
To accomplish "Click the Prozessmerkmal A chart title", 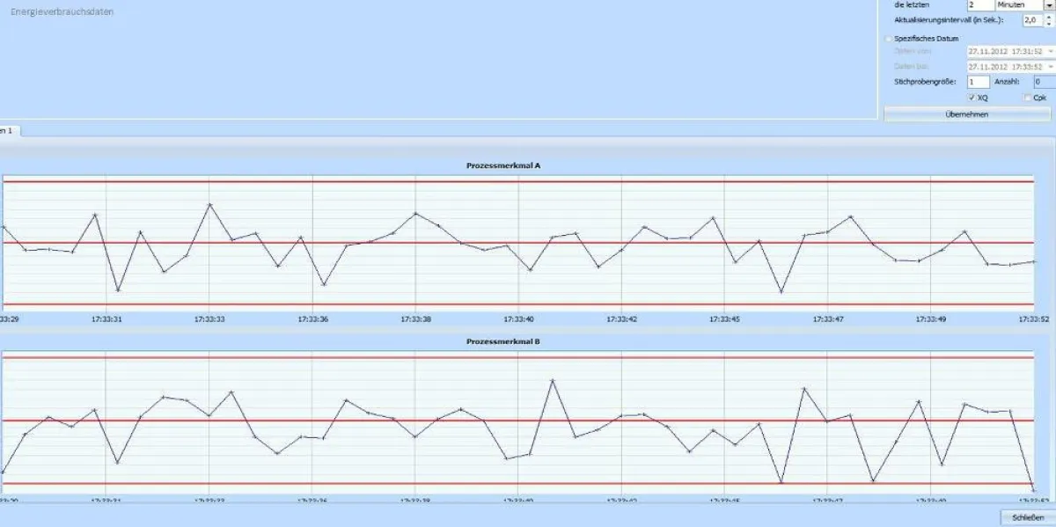I will 502,165.
